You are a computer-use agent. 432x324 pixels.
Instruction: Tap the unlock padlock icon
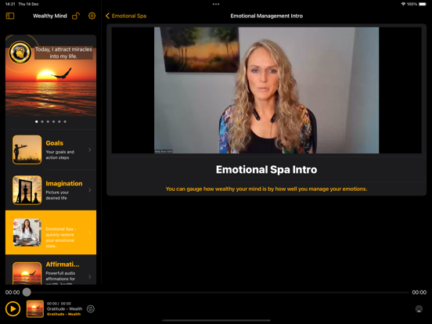tap(76, 16)
